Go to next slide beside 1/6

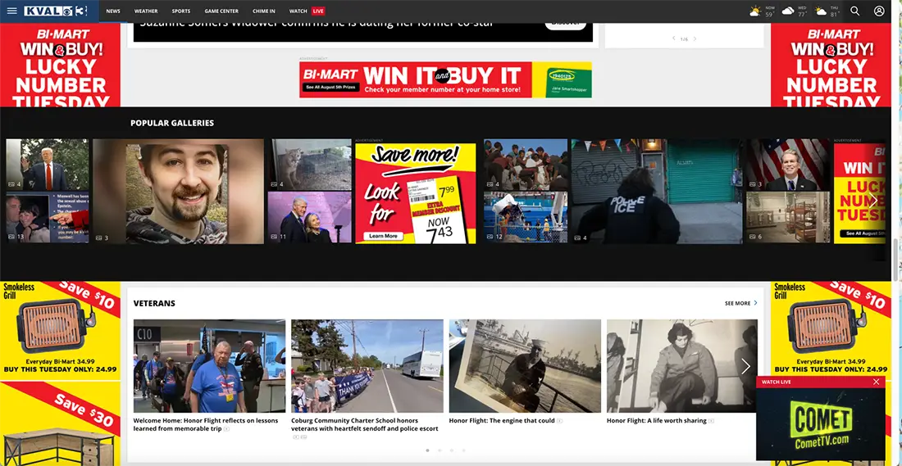tap(695, 38)
